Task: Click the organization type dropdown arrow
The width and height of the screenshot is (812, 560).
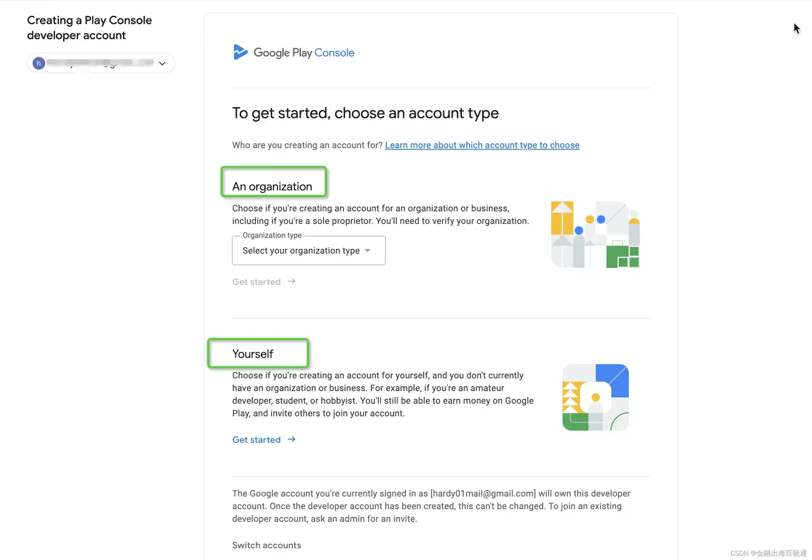Action: click(367, 251)
